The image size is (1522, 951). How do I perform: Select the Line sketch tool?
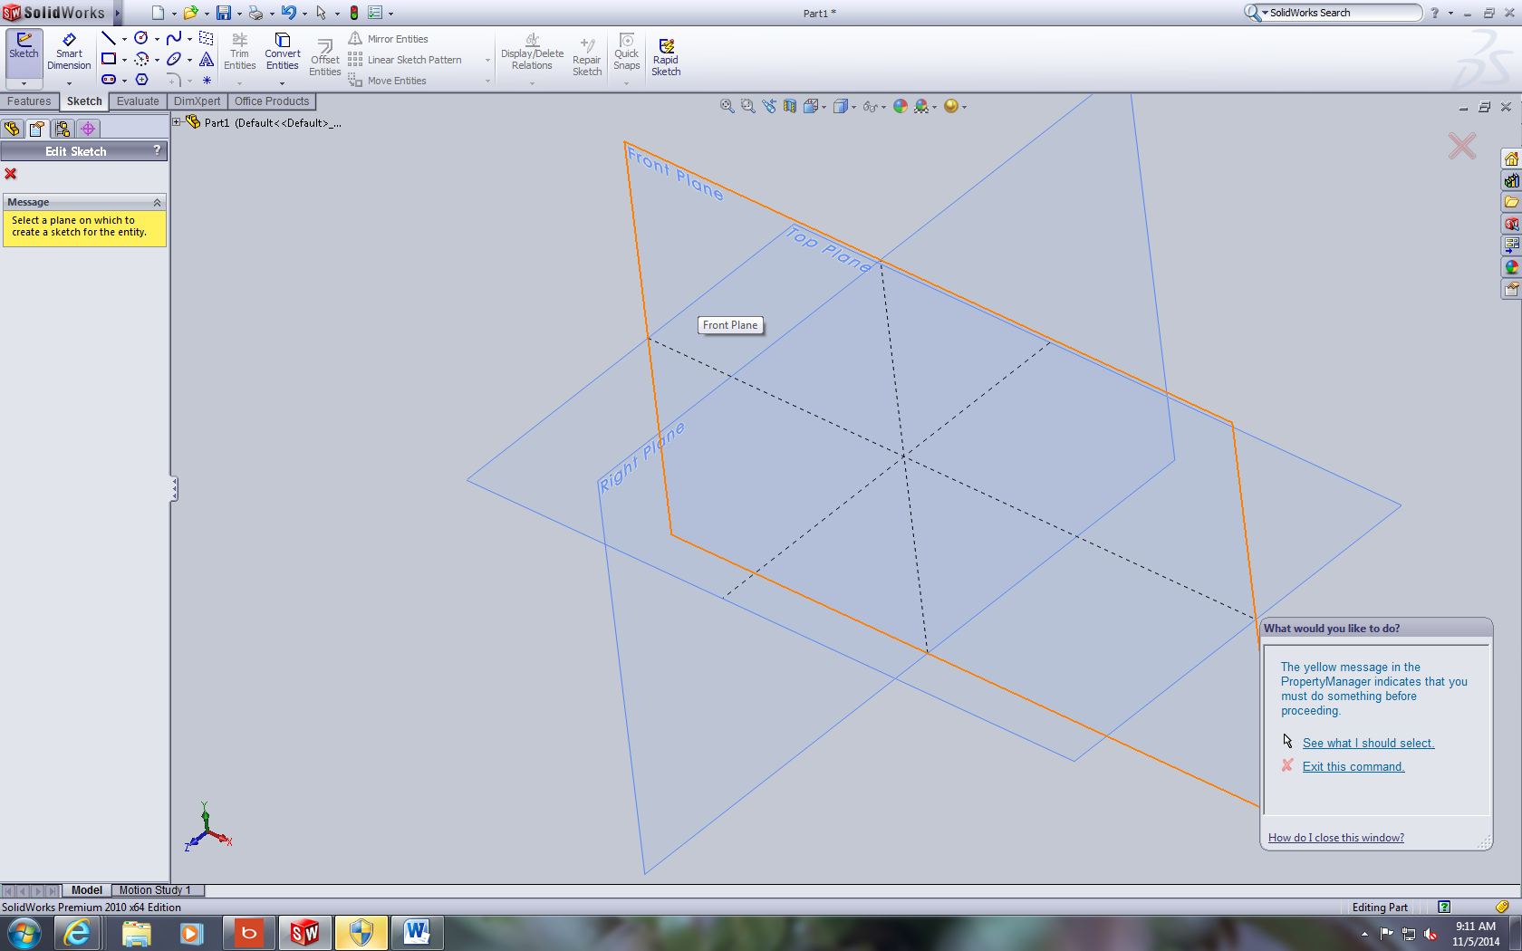click(109, 38)
